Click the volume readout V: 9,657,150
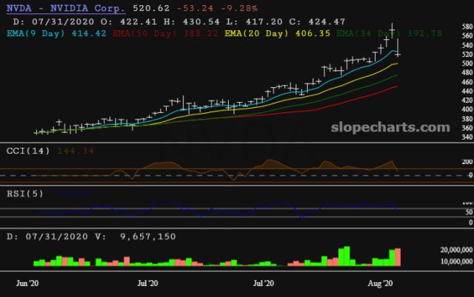The width and height of the screenshot is (474, 297). 136,236
